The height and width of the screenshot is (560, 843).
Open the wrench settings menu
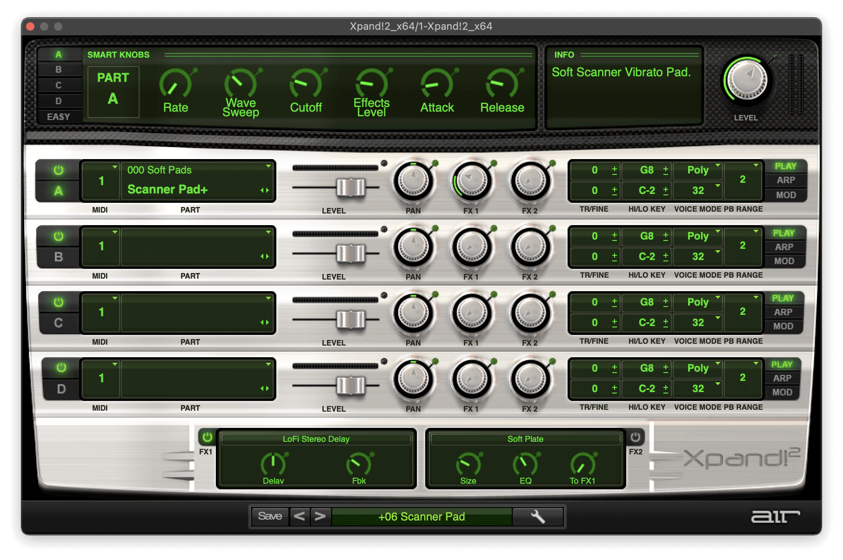click(x=537, y=516)
